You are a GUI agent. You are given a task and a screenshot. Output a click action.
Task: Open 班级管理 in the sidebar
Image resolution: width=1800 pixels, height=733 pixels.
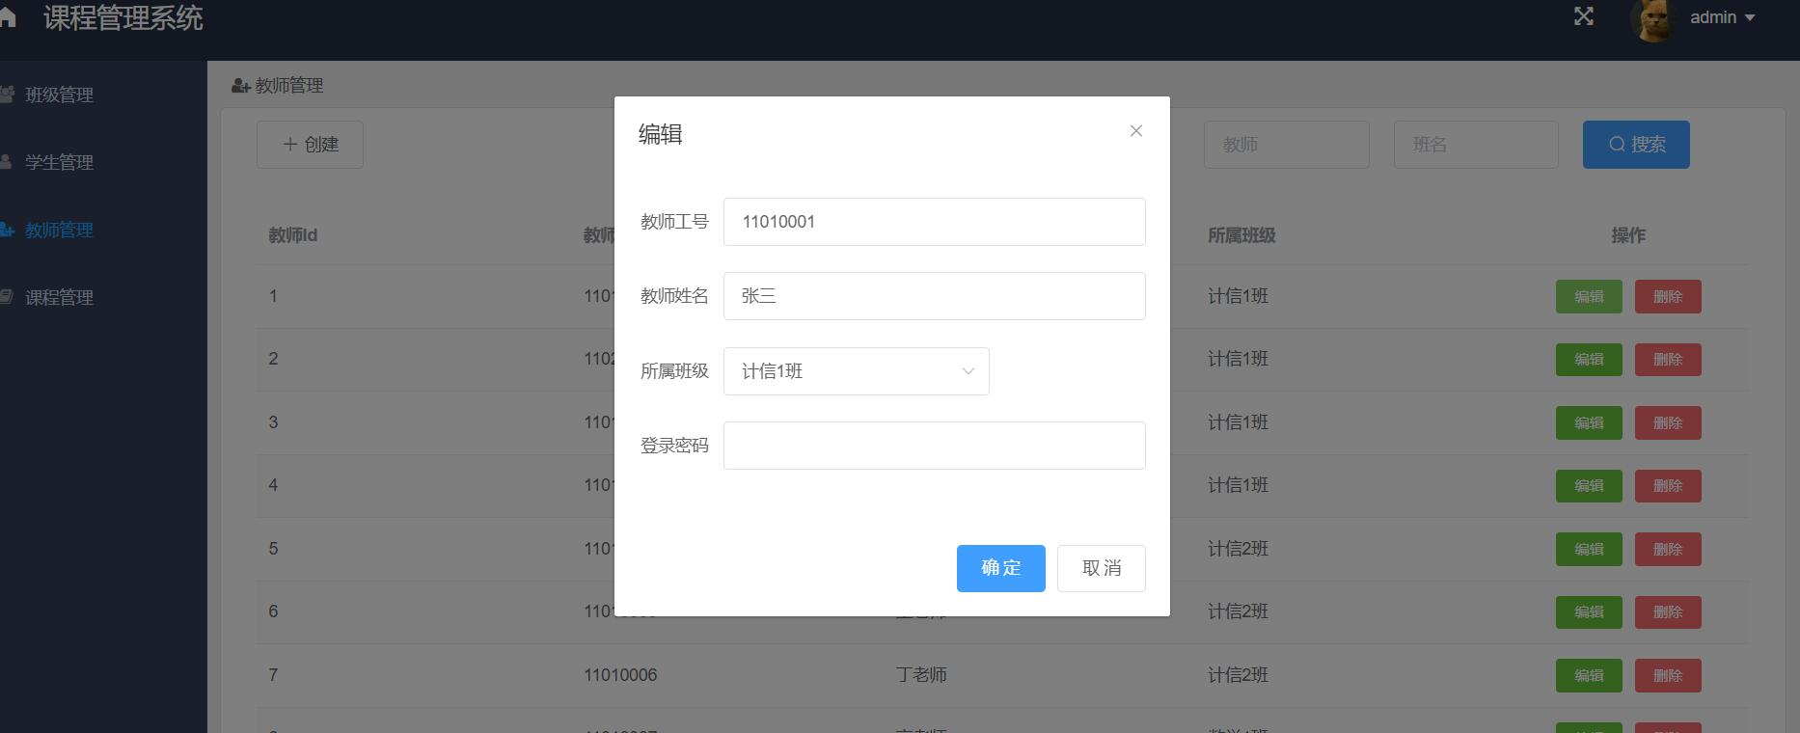pos(59,95)
